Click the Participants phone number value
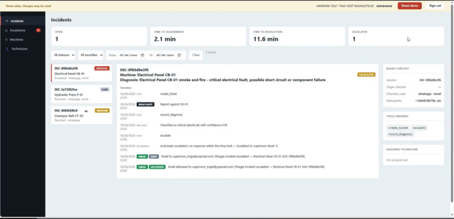The width and height of the screenshot is (454, 219). click(428, 101)
